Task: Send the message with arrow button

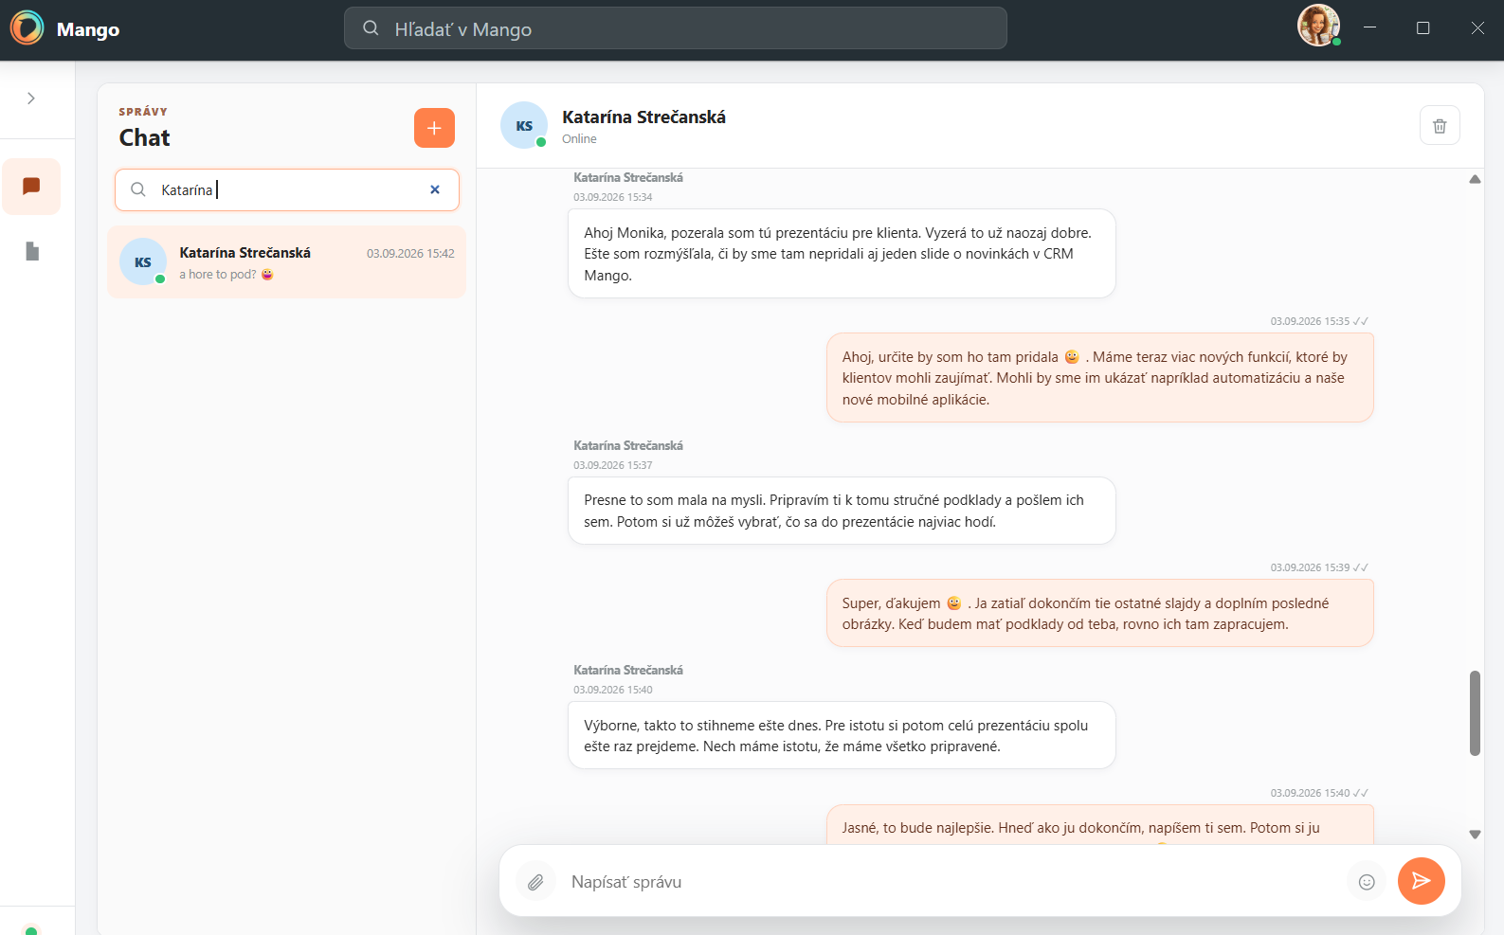Action: coord(1421,881)
